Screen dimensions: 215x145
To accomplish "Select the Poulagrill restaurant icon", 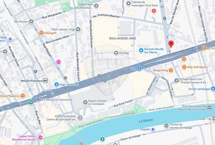I will coord(41,33).
